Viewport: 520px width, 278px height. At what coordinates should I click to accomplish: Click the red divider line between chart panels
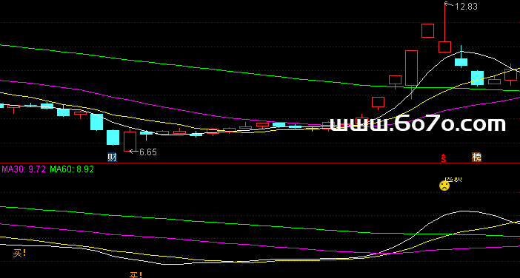click(260, 163)
